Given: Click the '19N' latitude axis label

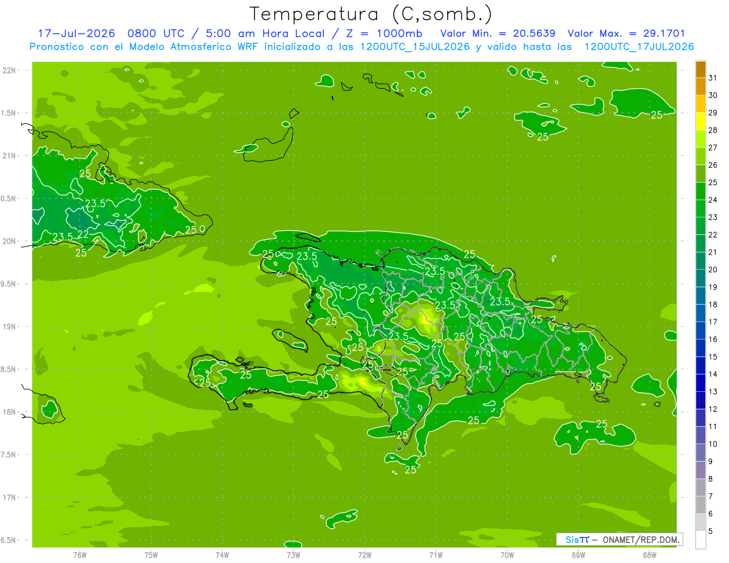Looking at the screenshot, I should tap(10, 327).
